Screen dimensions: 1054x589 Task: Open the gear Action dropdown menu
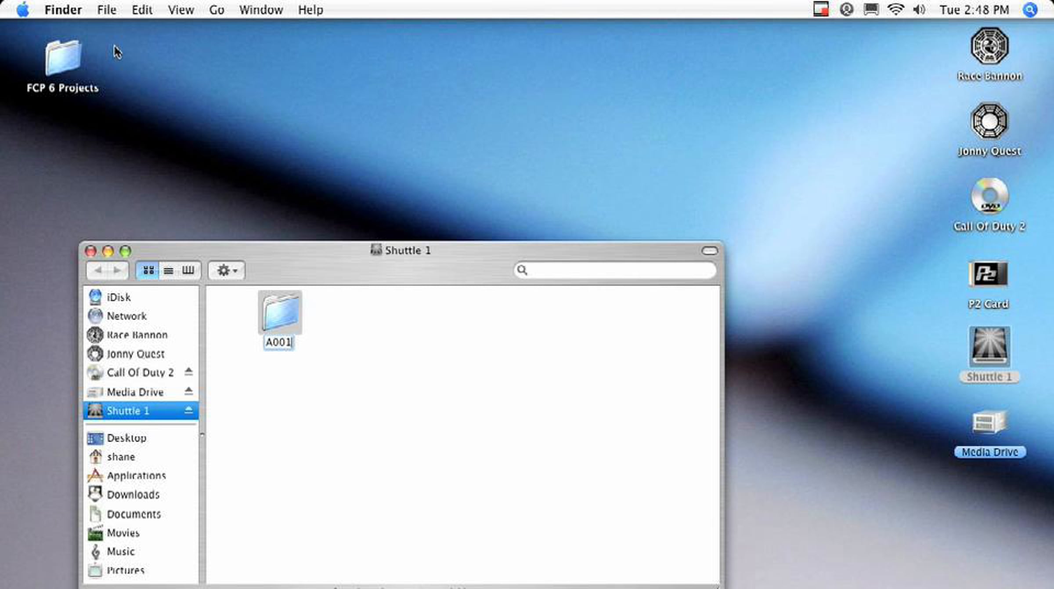pos(227,270)
